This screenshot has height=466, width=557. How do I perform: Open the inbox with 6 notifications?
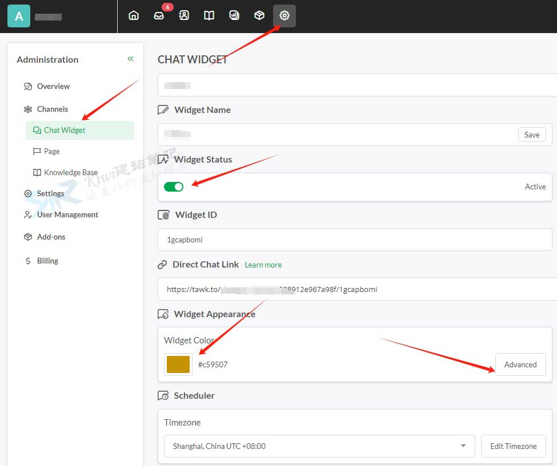[x=159, y=16]
